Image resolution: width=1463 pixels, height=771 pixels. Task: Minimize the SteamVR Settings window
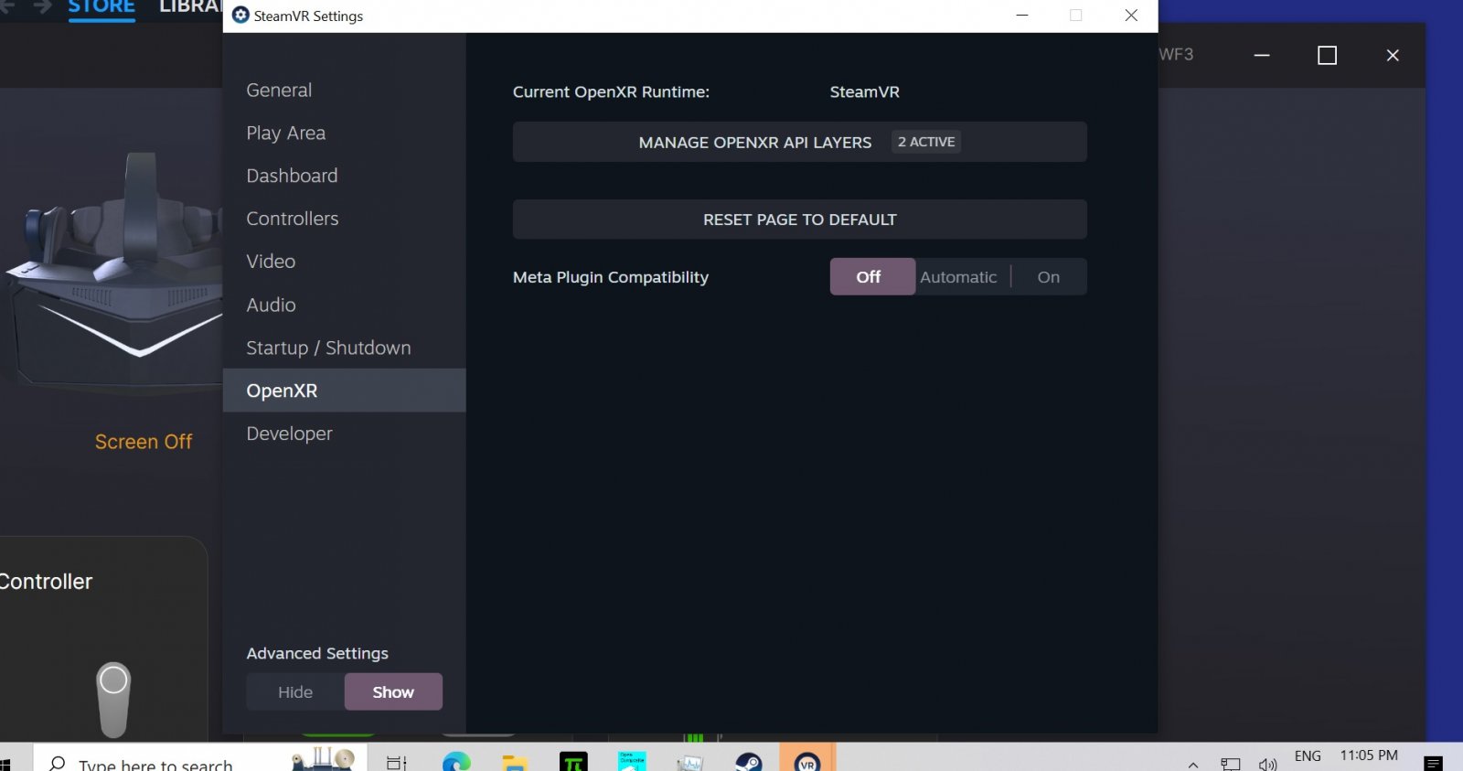tap(1022, 16)
